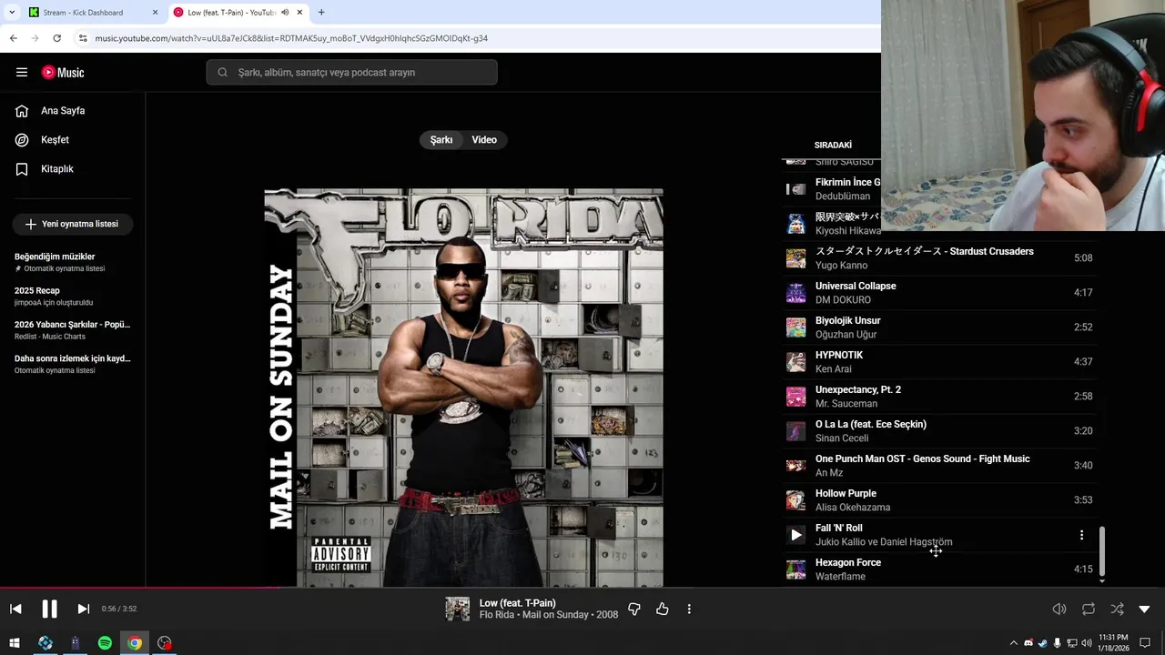Switch to Stream - Kick Dashboard tab
1165x655 pixels.
click(93, 13)
